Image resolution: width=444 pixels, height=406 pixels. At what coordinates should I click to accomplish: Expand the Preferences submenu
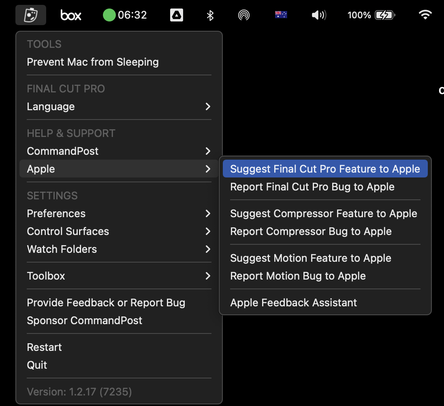119,214
